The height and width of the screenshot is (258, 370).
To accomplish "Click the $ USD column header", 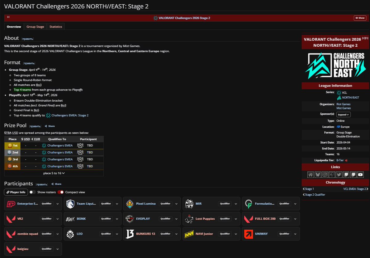I will 26,139.
